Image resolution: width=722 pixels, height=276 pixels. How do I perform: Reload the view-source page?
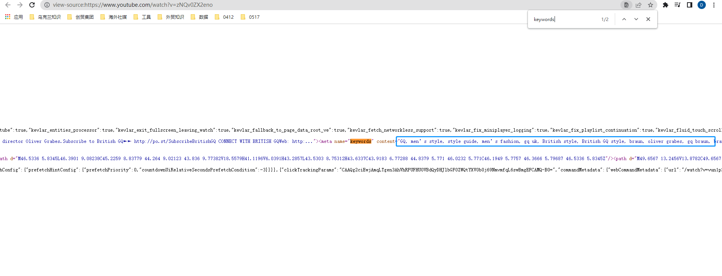tap(32, 5)
